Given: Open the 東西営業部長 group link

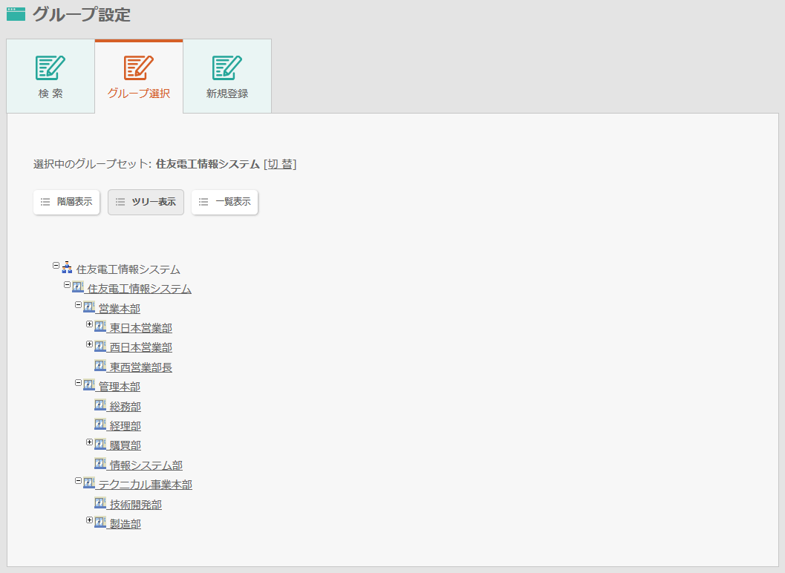Looking at the screenshot, I should (x=140, y=367).
